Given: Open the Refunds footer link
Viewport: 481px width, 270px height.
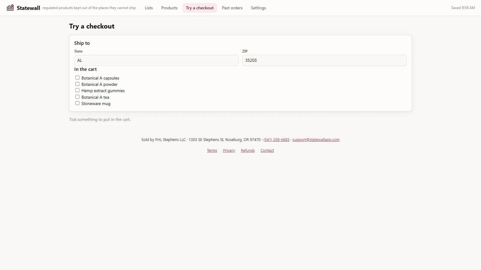Looking at the screenshot, I should click(x=248, y=151).
